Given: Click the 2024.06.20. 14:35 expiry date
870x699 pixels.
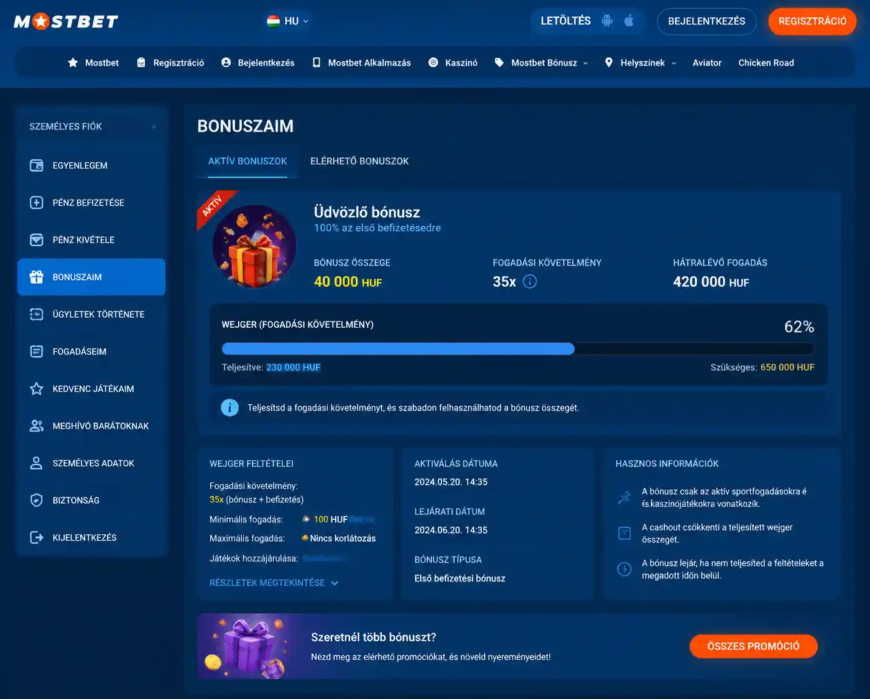Looking at the screenshot, I should click(451, 530).
